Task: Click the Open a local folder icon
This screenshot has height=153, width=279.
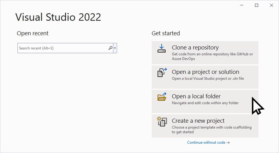Action: (162, 97)
